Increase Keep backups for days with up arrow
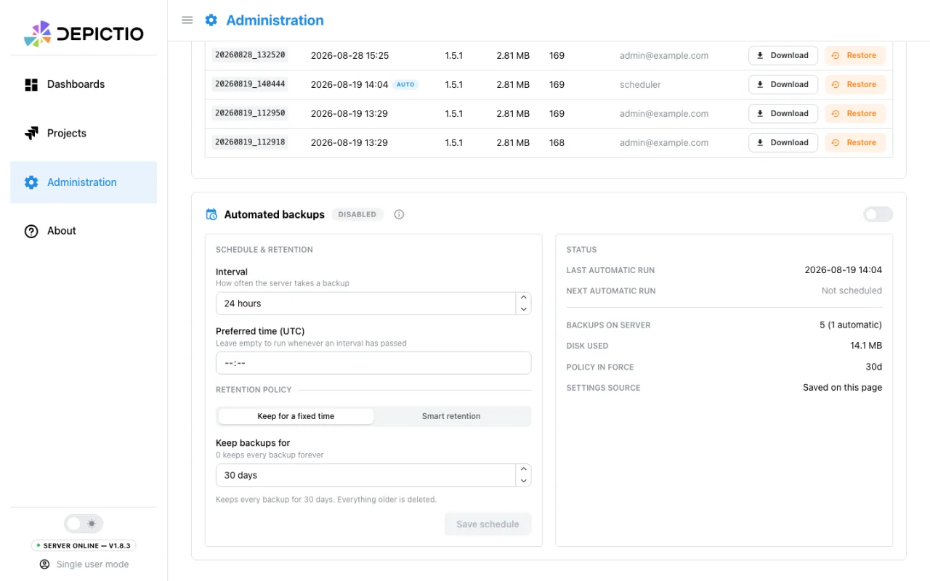Image resolution: width=930 pixels, height=581 pixels. [523, 469]
